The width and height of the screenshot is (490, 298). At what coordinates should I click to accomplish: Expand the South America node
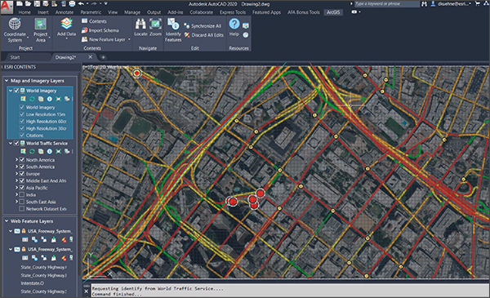point(16,167)
